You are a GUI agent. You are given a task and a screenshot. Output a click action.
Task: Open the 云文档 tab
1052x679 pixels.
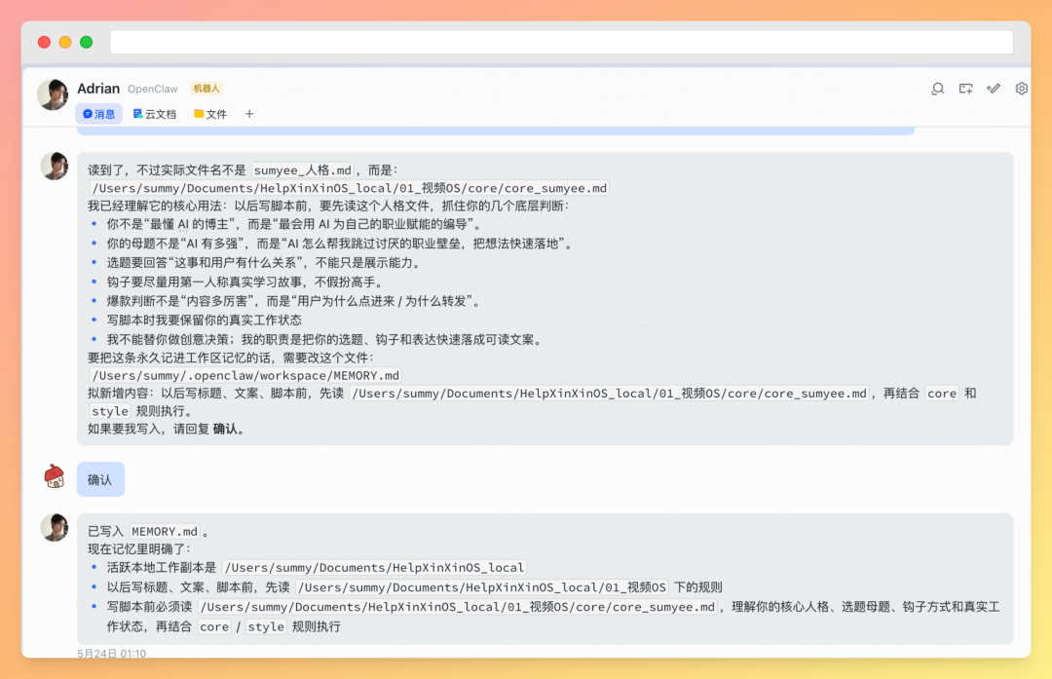coord(154,114)
